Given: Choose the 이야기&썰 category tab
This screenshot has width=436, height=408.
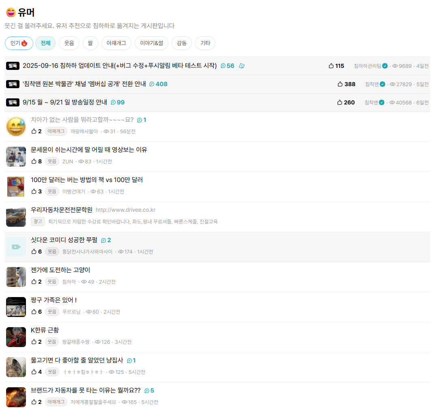Looking at the screenshot, I should [152, 43].
